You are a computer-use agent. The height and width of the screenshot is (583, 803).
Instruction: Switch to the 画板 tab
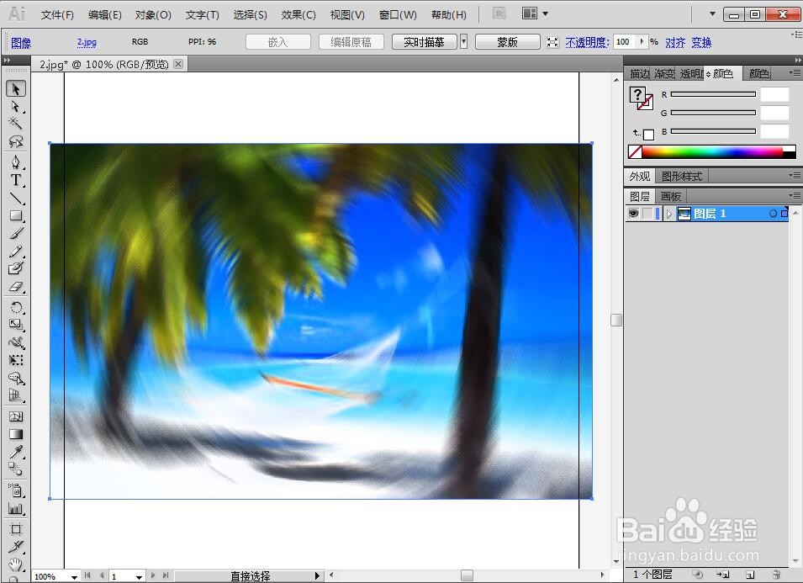tap(670, 196)
